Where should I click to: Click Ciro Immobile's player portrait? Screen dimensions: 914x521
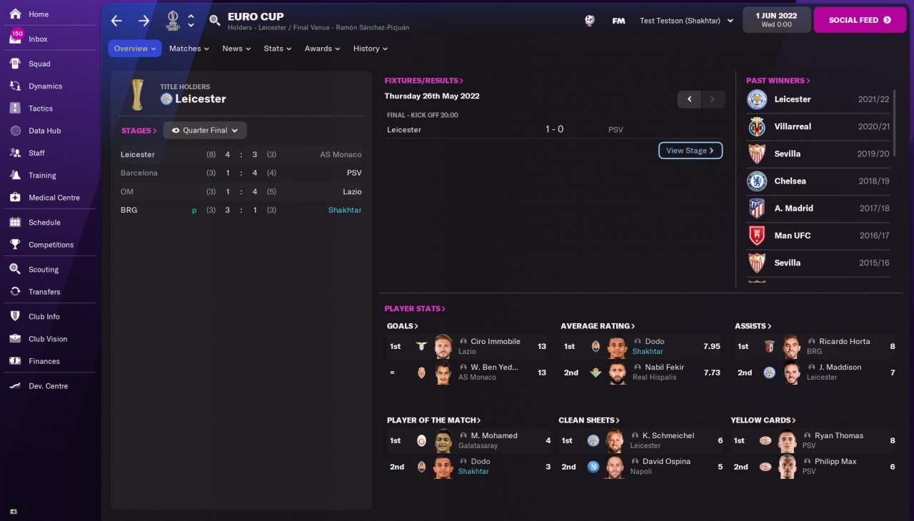pos(443,346)
